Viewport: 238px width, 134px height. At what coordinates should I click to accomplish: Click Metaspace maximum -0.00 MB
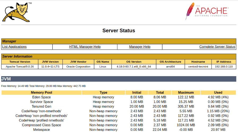coord(186,130)
